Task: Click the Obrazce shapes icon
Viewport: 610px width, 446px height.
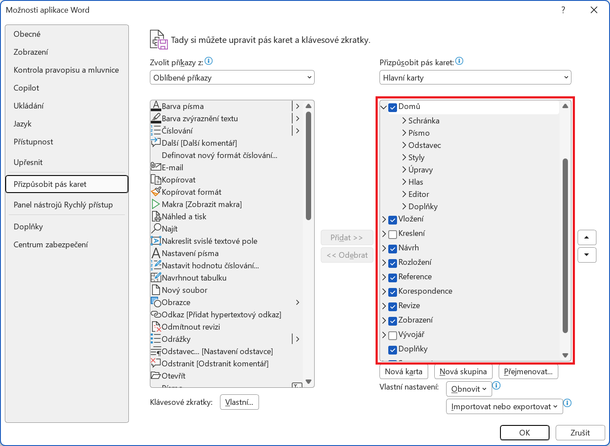Action: point(156,302)
